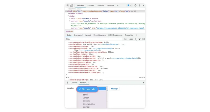Image resolution: width=210 pixels, height=112 pixels.
Task: Open the Computed styles tab
Action: point(78,35)
